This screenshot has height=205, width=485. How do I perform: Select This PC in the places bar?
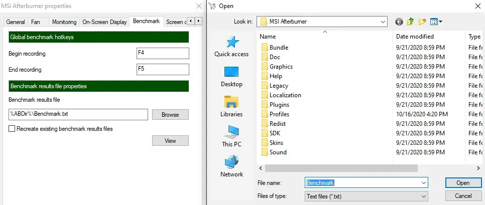click(x=231, y=136)
